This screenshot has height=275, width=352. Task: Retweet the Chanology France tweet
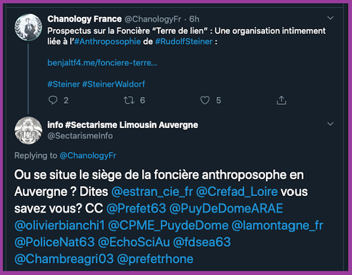click(x=128, y=100)
